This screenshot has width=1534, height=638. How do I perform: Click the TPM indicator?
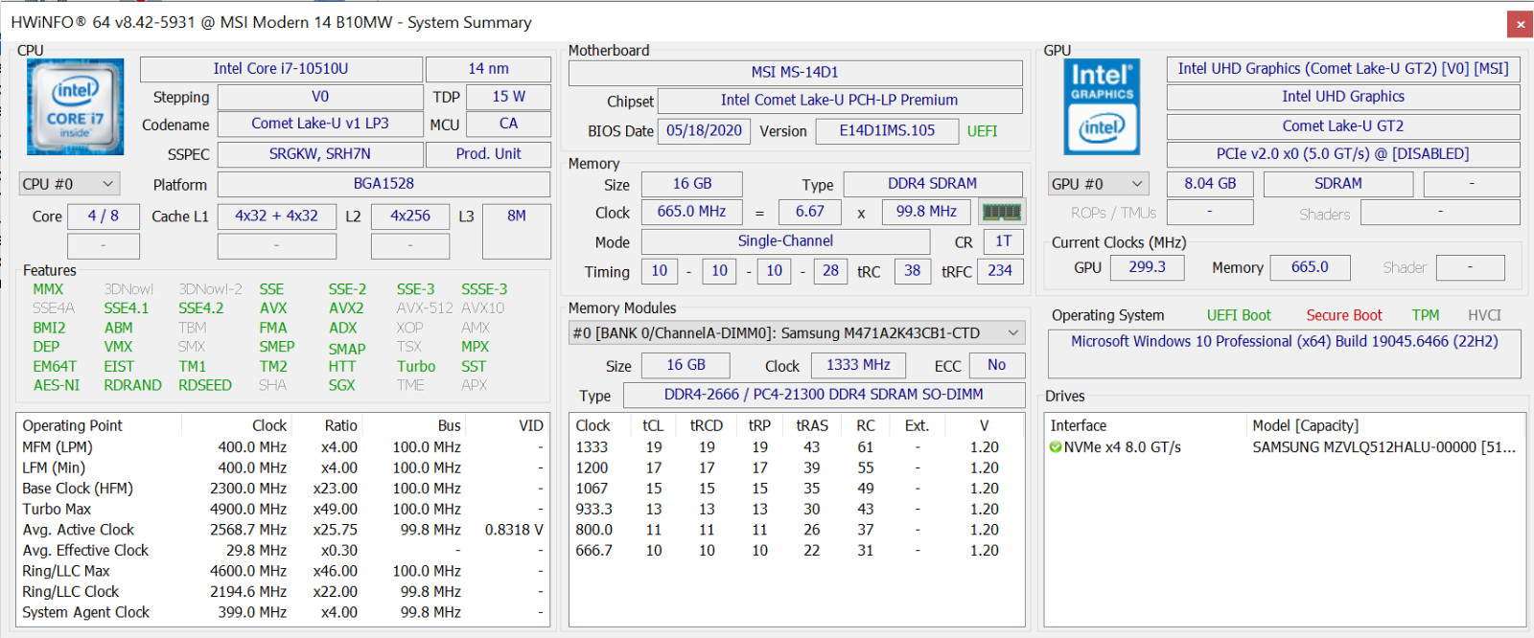click(x=1426, y=315)
